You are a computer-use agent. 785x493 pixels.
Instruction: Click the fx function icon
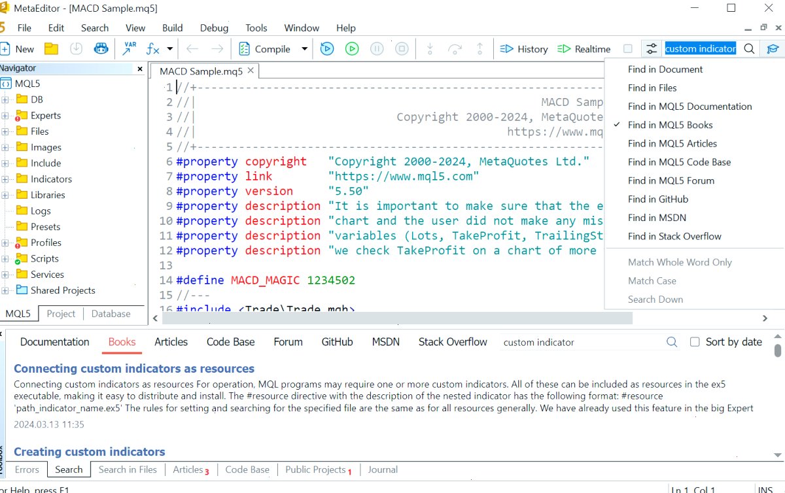[x=152, y=49]
